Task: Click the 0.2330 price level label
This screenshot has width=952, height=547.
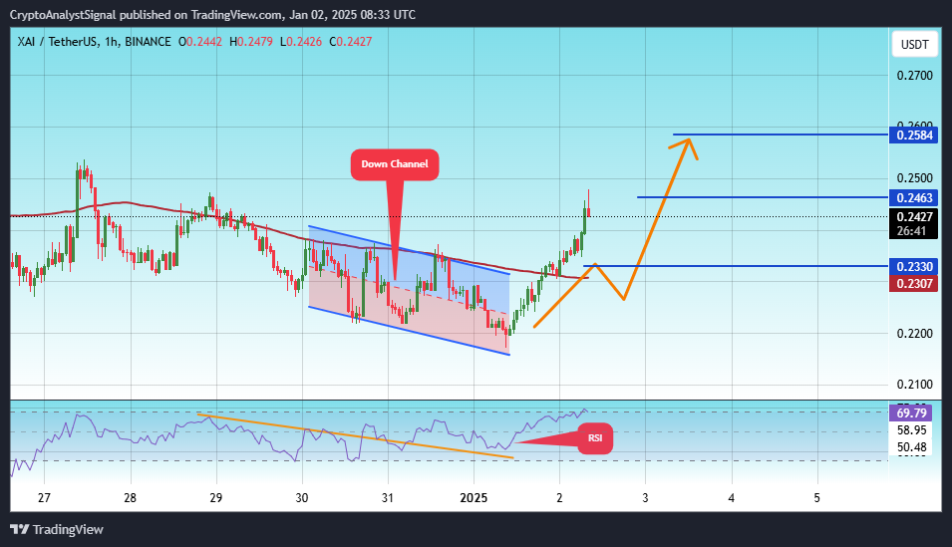Action: coord(914,266)
